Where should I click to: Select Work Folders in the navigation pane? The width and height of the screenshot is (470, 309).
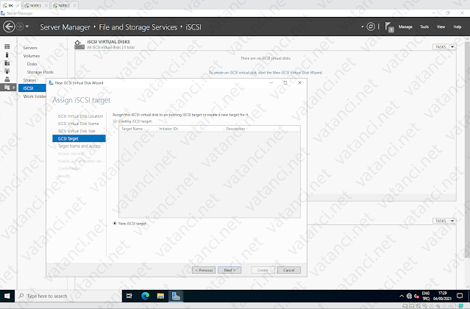(35, 96)
